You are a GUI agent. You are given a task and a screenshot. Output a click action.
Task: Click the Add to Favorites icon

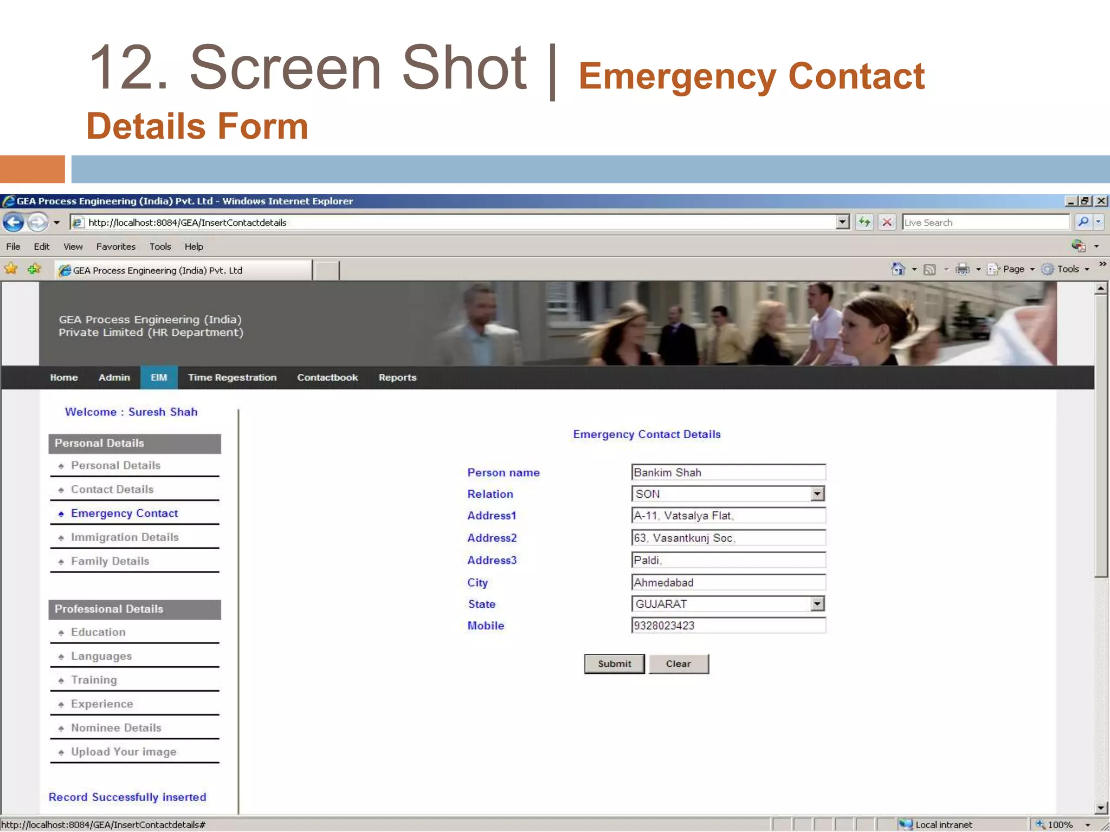point(34,269)
